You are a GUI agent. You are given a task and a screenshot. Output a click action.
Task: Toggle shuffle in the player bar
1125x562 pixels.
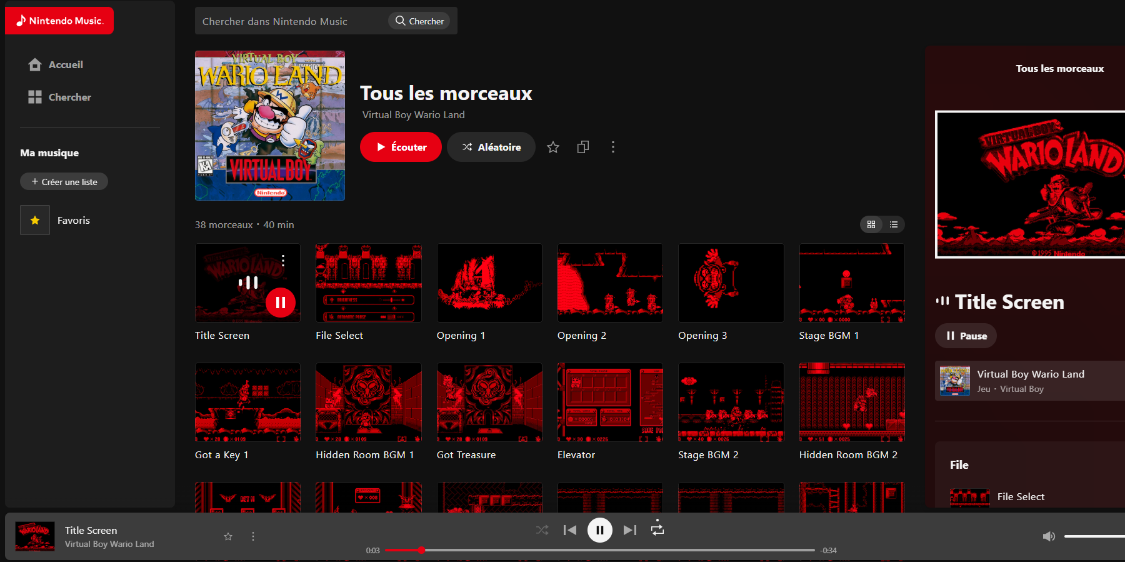click(x=542, y=530)
